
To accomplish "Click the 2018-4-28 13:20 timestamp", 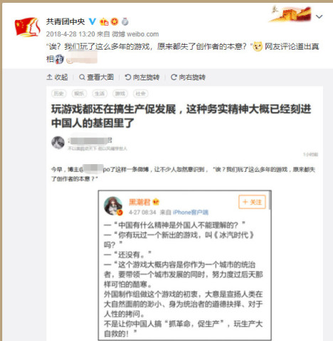I will pyautogui.click(x=70, y=34).
